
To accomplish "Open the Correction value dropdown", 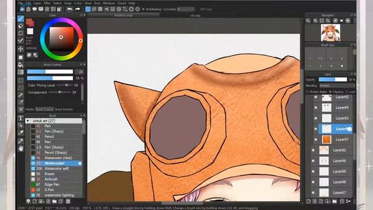I will (x=186, y=9).
